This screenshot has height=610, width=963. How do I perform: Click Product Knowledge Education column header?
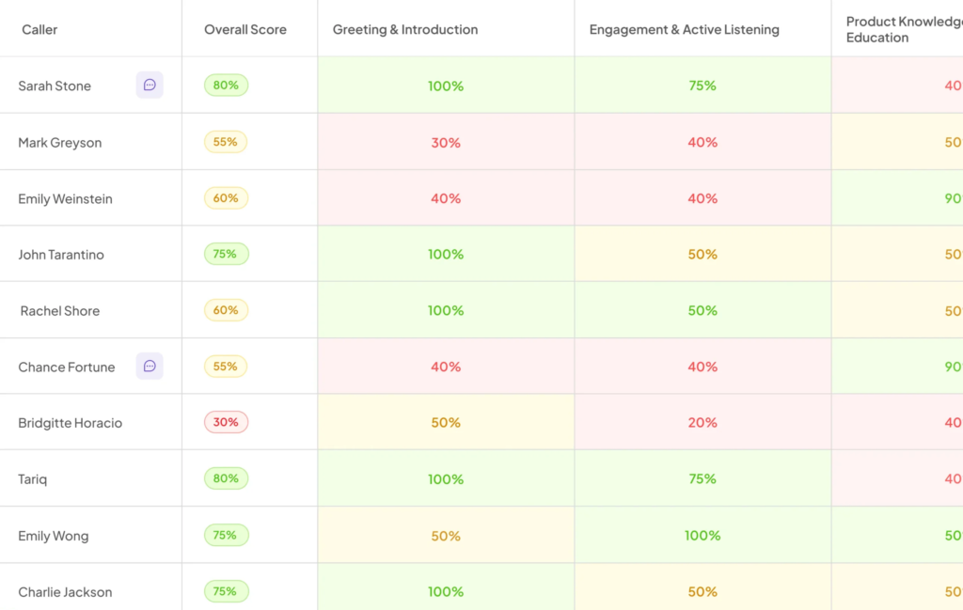point(904,29)
